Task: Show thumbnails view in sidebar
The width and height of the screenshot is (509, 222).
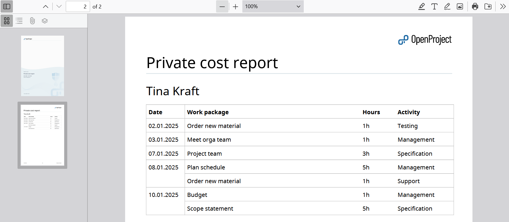Action: tap(7, 21)
